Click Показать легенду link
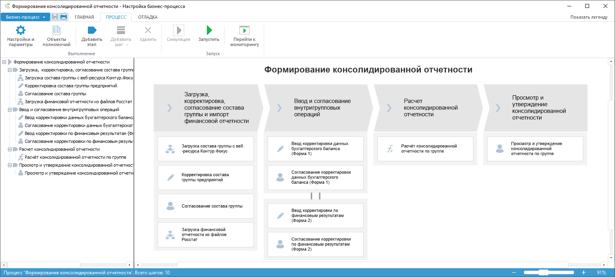 click(x=589, y=17)
